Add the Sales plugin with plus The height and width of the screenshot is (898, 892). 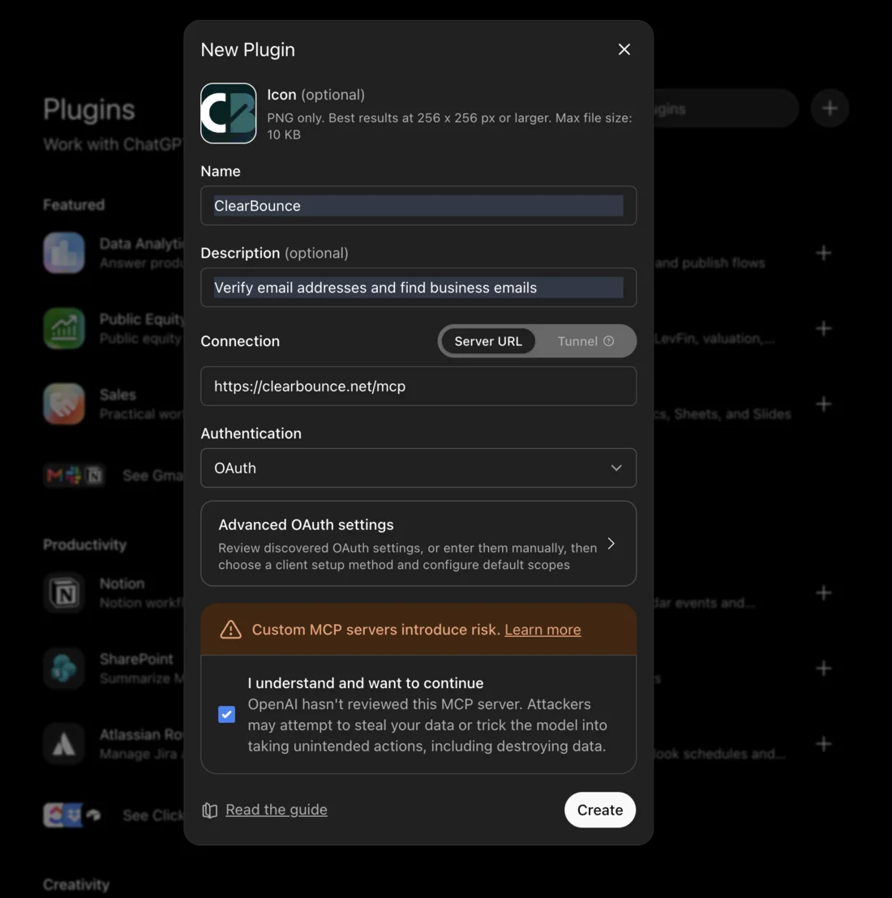(823, 404)
